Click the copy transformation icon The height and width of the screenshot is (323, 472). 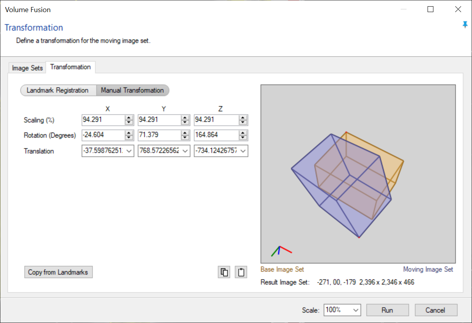click(x=224, y=272)
